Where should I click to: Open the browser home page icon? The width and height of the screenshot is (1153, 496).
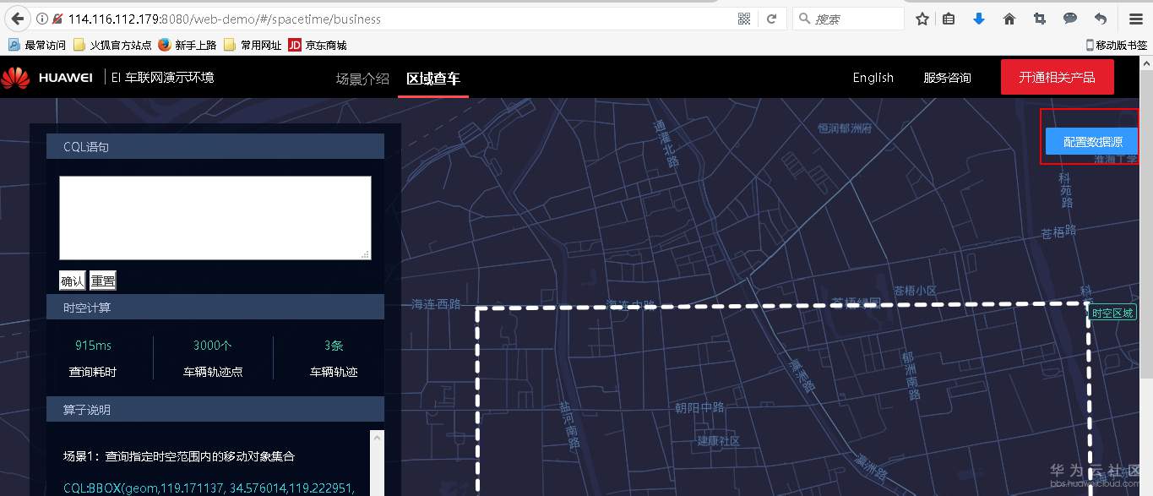coord(1009,19)
